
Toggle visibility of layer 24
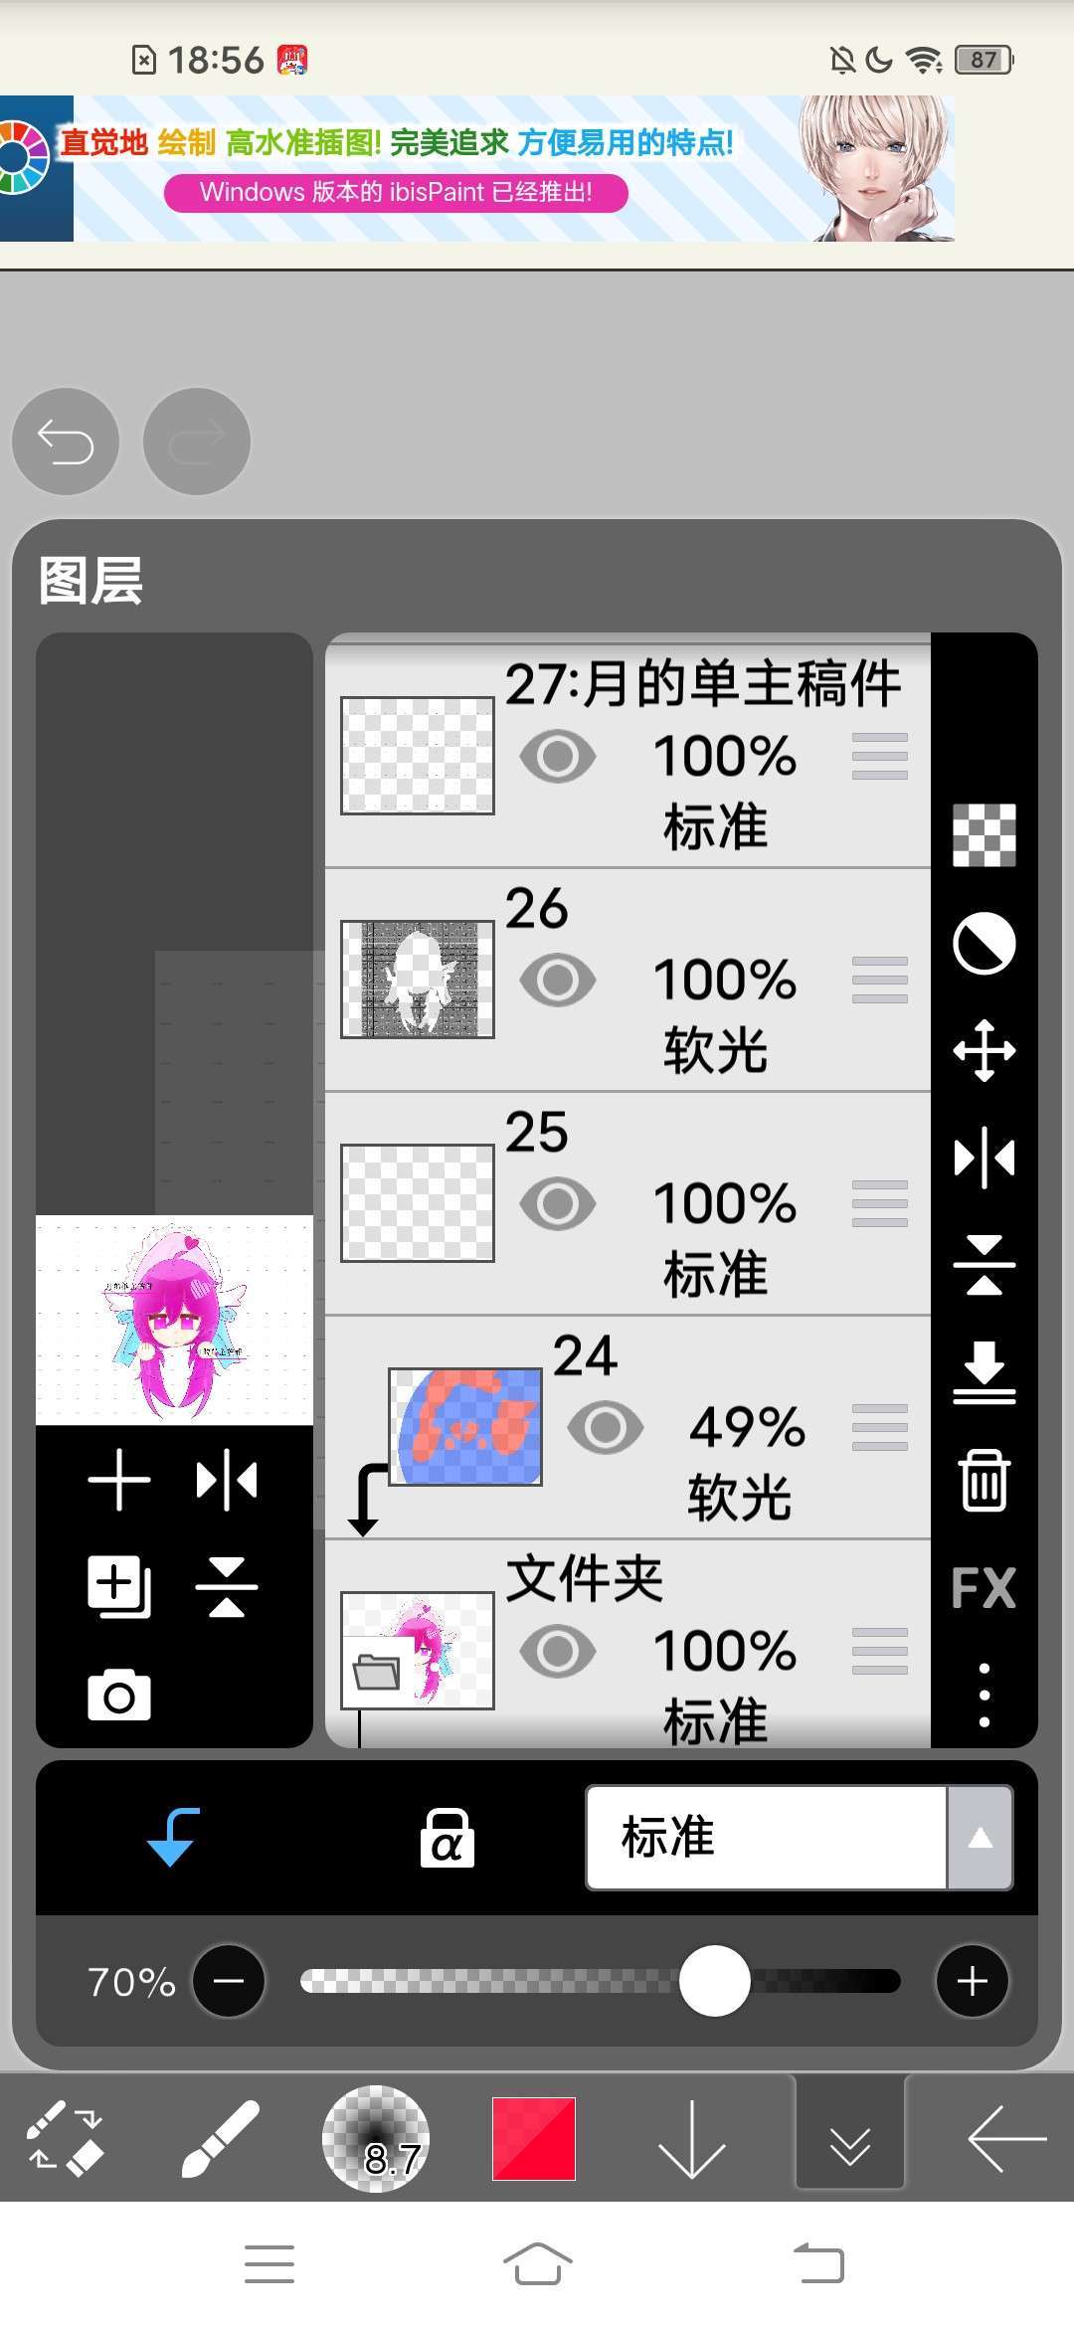tap(606, 1428)
